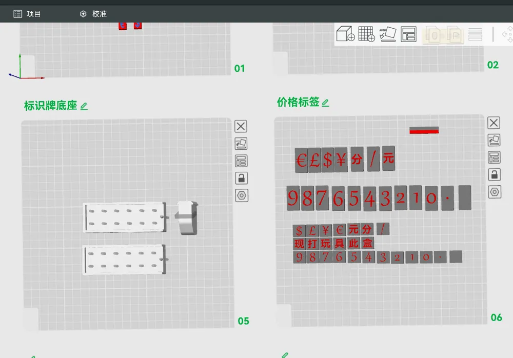Click the Split to parts icon
This screenshot has width=513, height=358.
(x=454, y=35)
